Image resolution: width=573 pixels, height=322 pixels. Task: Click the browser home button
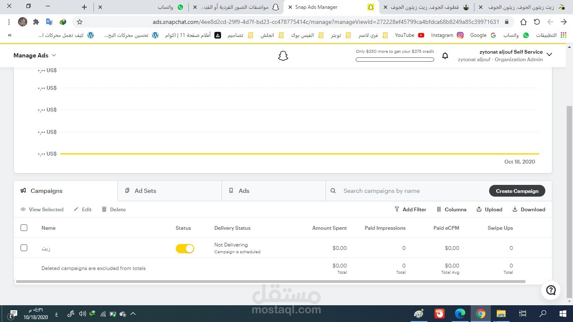523,22
